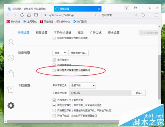This screenshot has width=165, height=127.
Task: Click the qqbrowser://settings address bar
Action: click(x=70, y=15)
